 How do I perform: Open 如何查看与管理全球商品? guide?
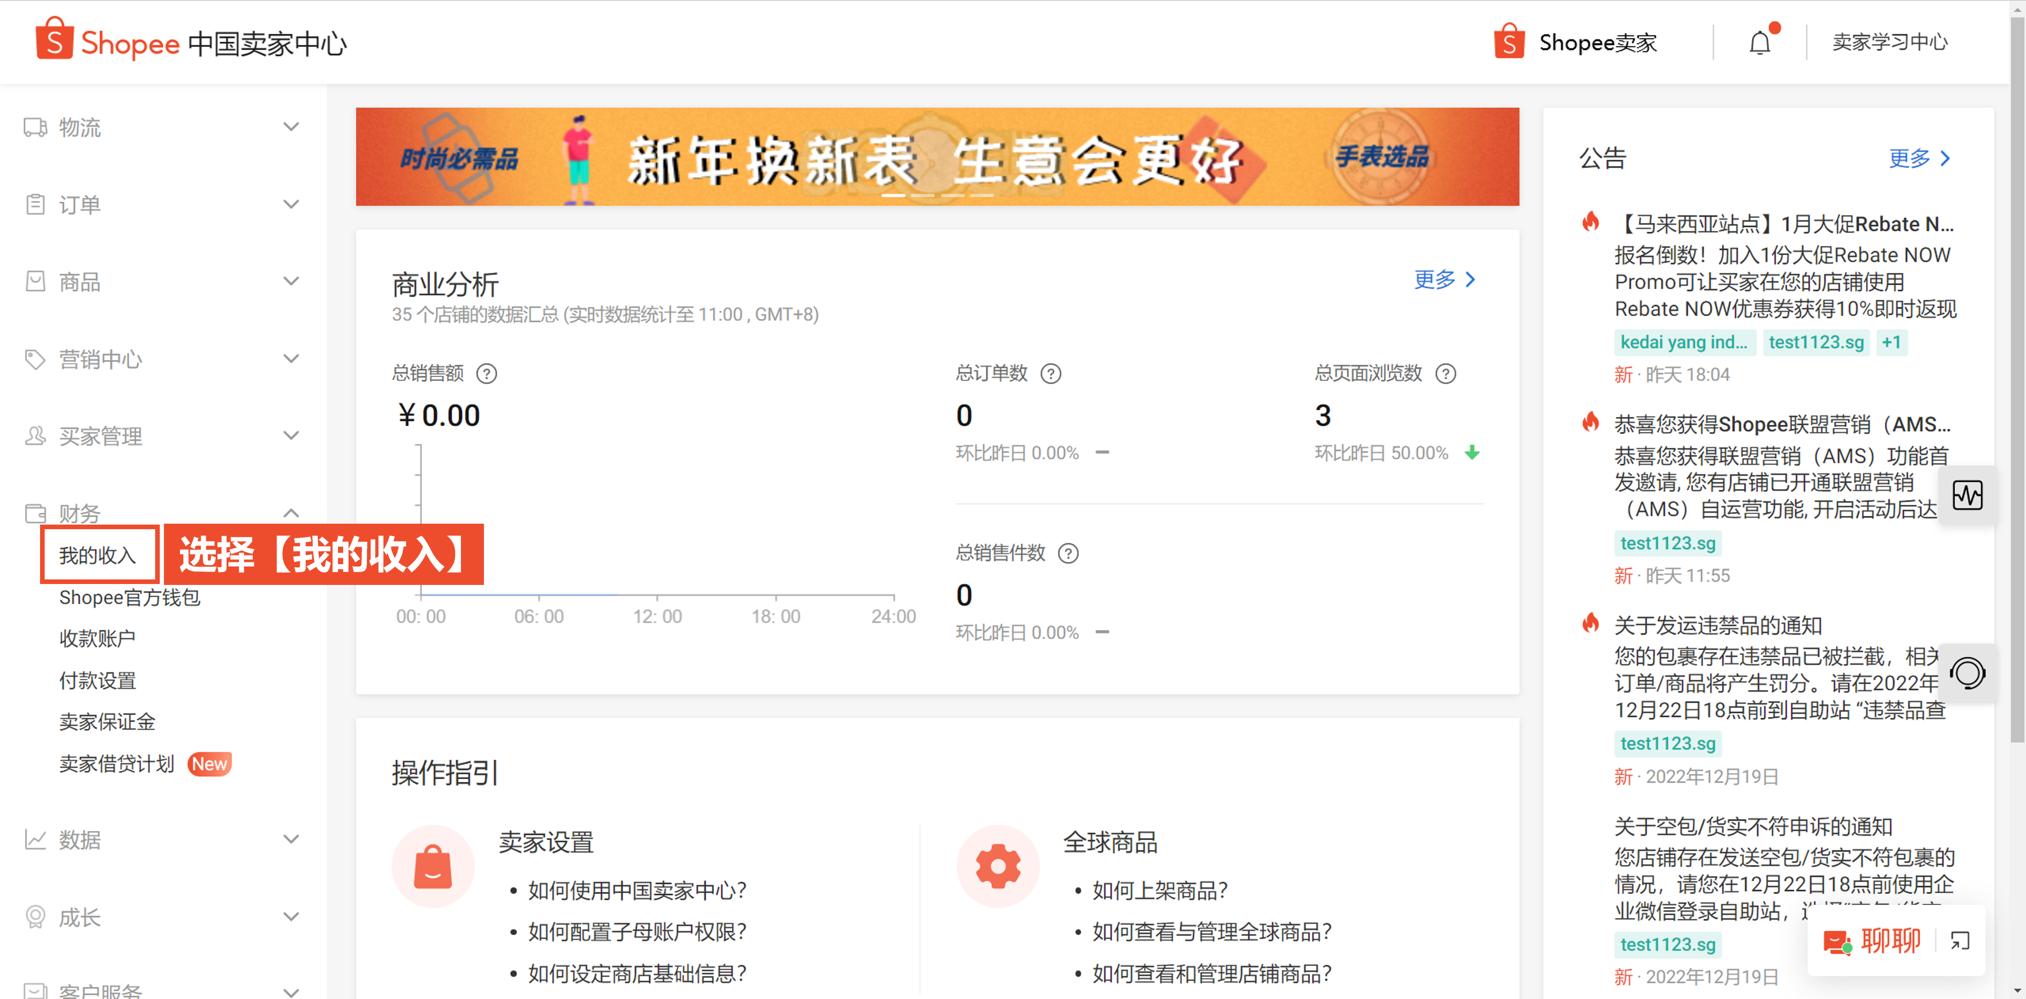[x=1212, y=932]
